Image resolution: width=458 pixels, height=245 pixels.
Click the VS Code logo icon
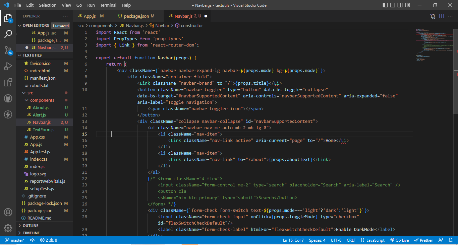click(x=6, y=5)
